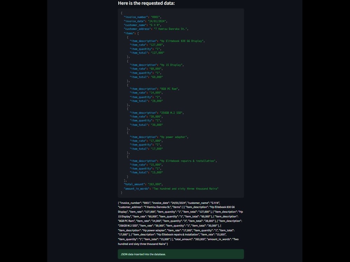
Task: Click the "item_rate": "60,000" code line
Action: click(146, 68)
